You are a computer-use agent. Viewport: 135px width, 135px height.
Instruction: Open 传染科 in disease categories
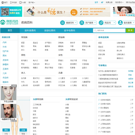[x=6, y=78]
